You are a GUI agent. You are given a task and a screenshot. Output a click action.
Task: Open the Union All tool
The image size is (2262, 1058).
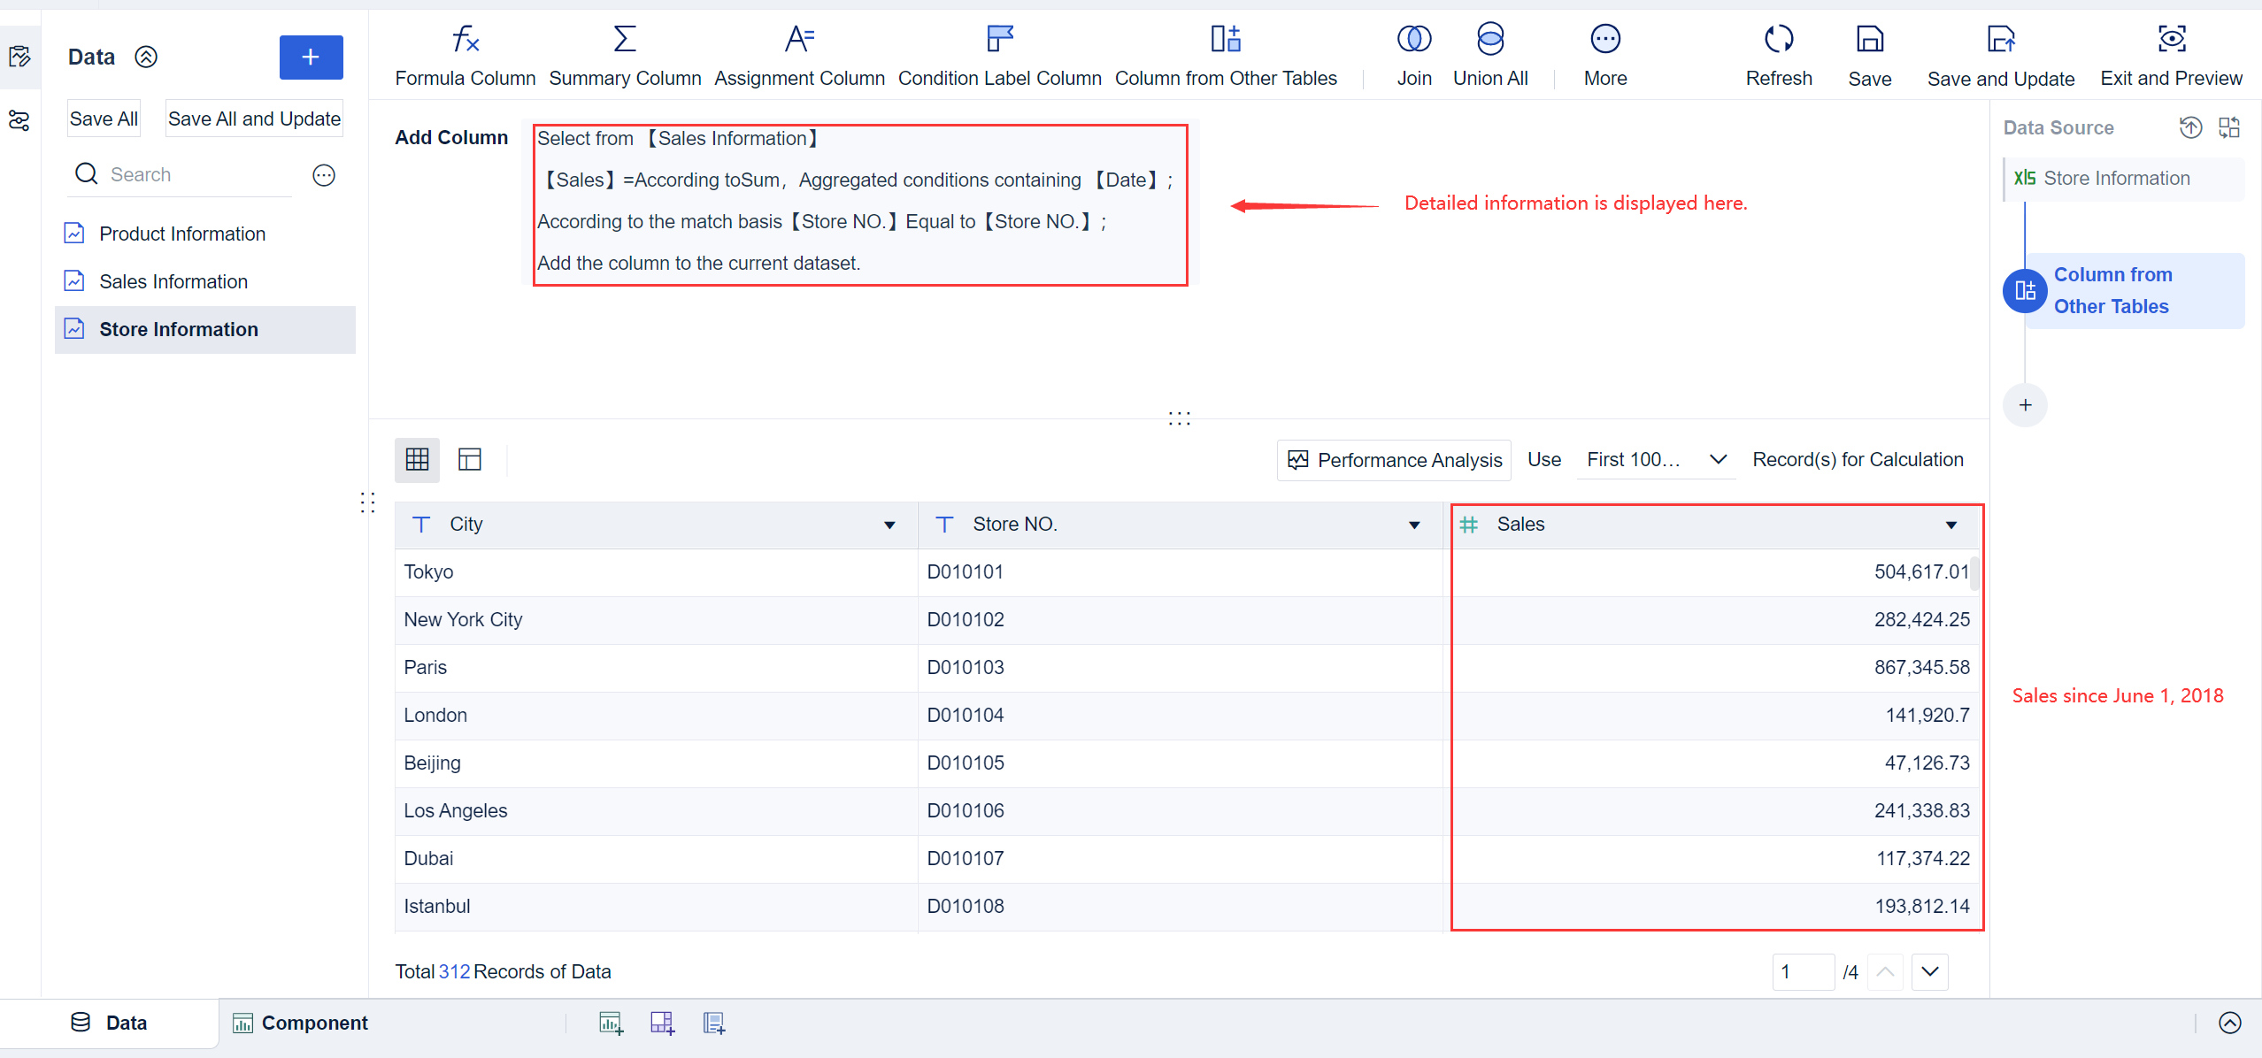tap(1490, 56)
